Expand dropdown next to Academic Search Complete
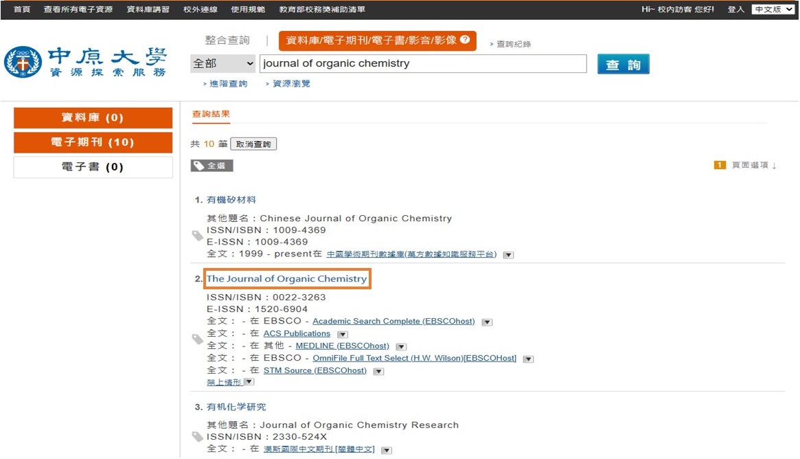Screen dimensions: 800x459 (x=488, y=322)
